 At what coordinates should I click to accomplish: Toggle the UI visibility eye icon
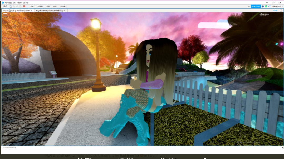pyautogui.click(x=275, y=11)
